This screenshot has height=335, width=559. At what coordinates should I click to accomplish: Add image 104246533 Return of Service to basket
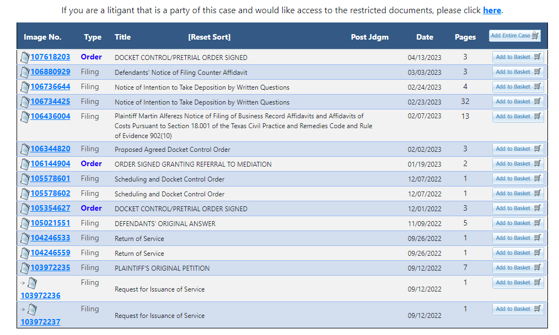point(518,238)
